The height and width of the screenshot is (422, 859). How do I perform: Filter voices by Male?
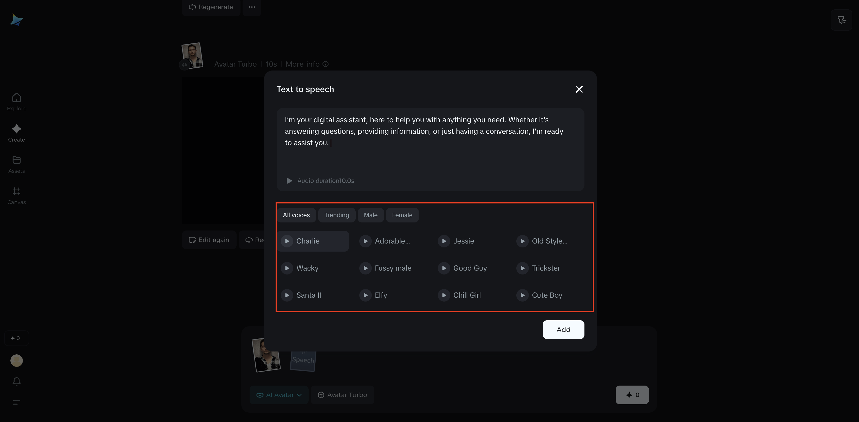click(370, 215)
